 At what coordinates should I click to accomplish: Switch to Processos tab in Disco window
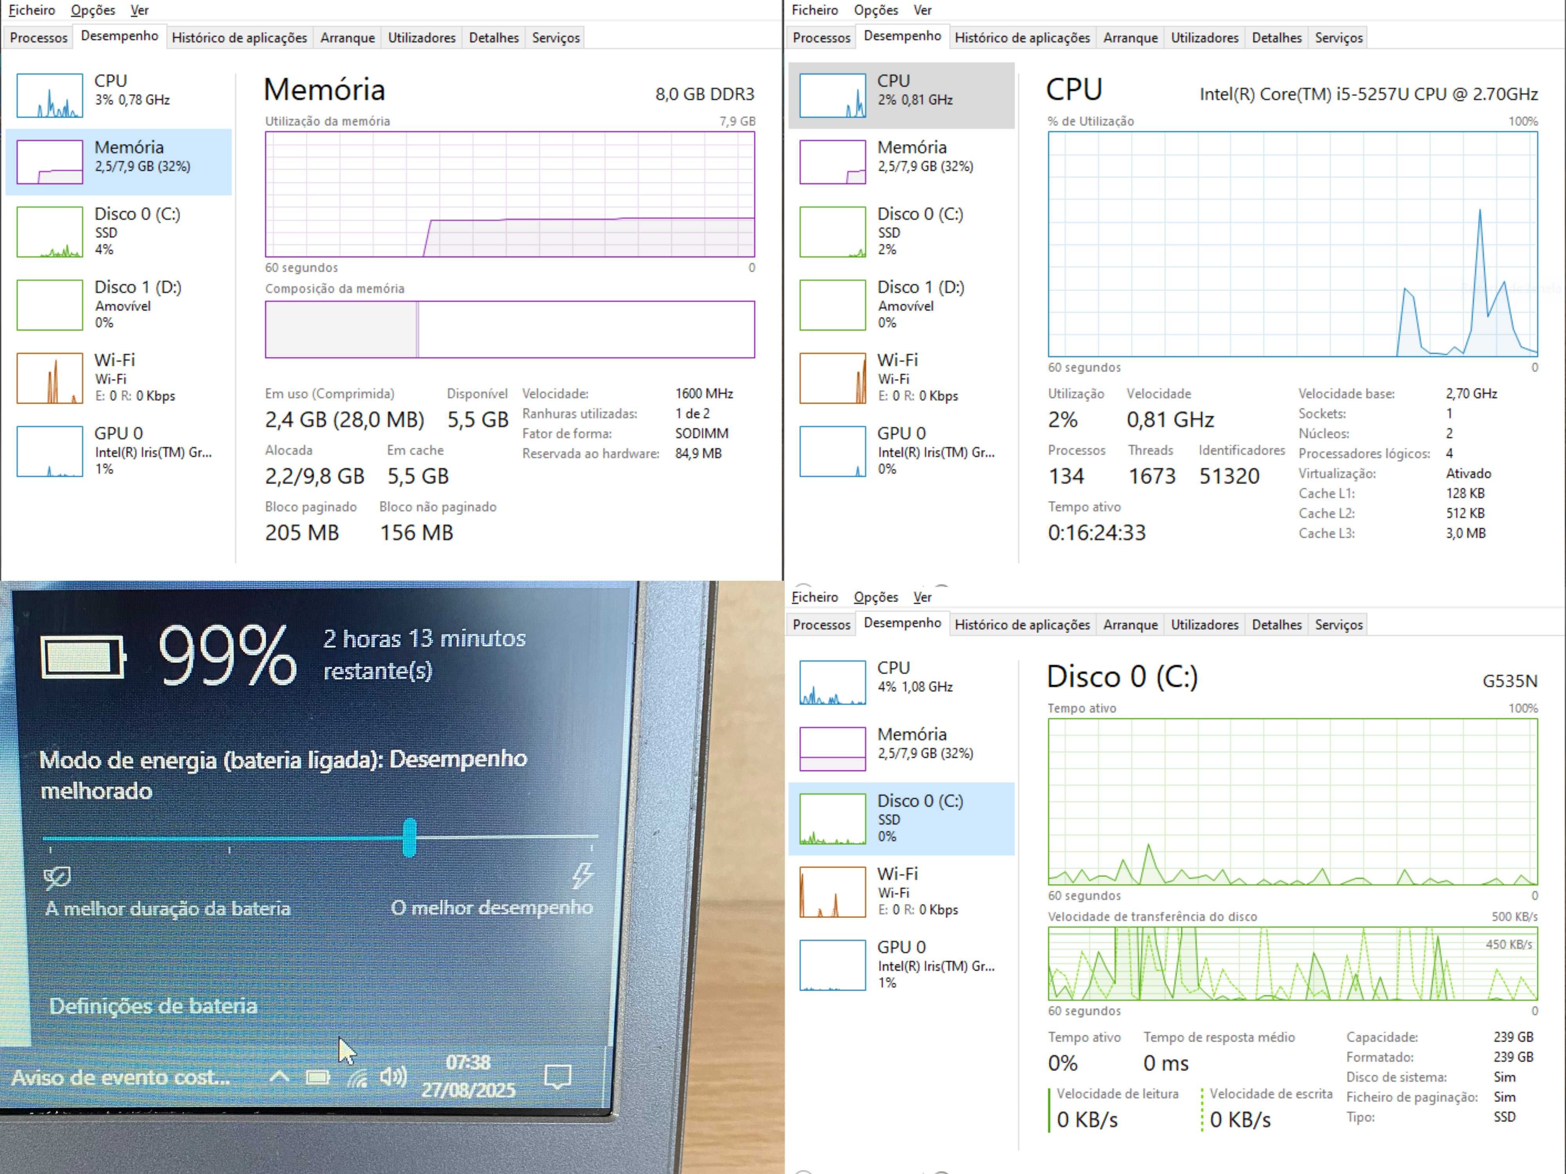click(821, 625)
